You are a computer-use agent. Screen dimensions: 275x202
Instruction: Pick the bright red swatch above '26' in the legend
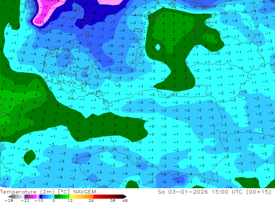[x=95, y=196]
